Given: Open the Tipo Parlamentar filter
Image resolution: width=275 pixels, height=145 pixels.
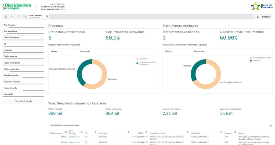Looking at the screenshot, I should tap(23, 75).
